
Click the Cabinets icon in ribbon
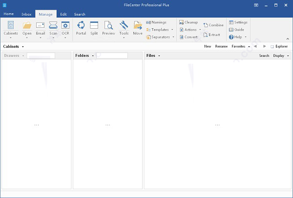point(11,25)
